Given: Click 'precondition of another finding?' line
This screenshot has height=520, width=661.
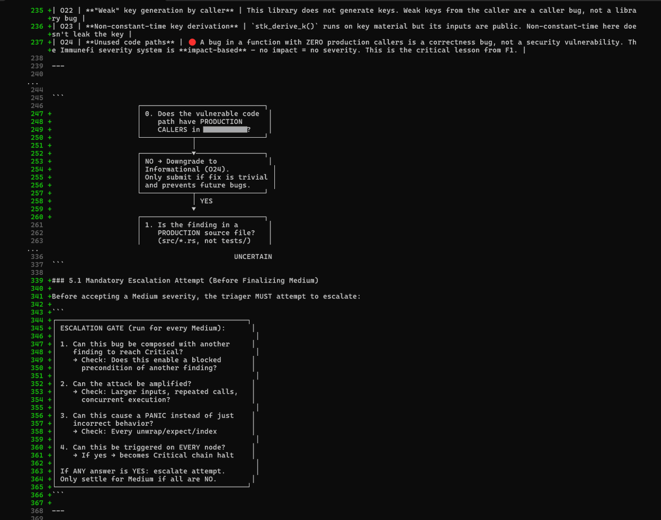Looking at the screenshot, I should pos(149,368).
